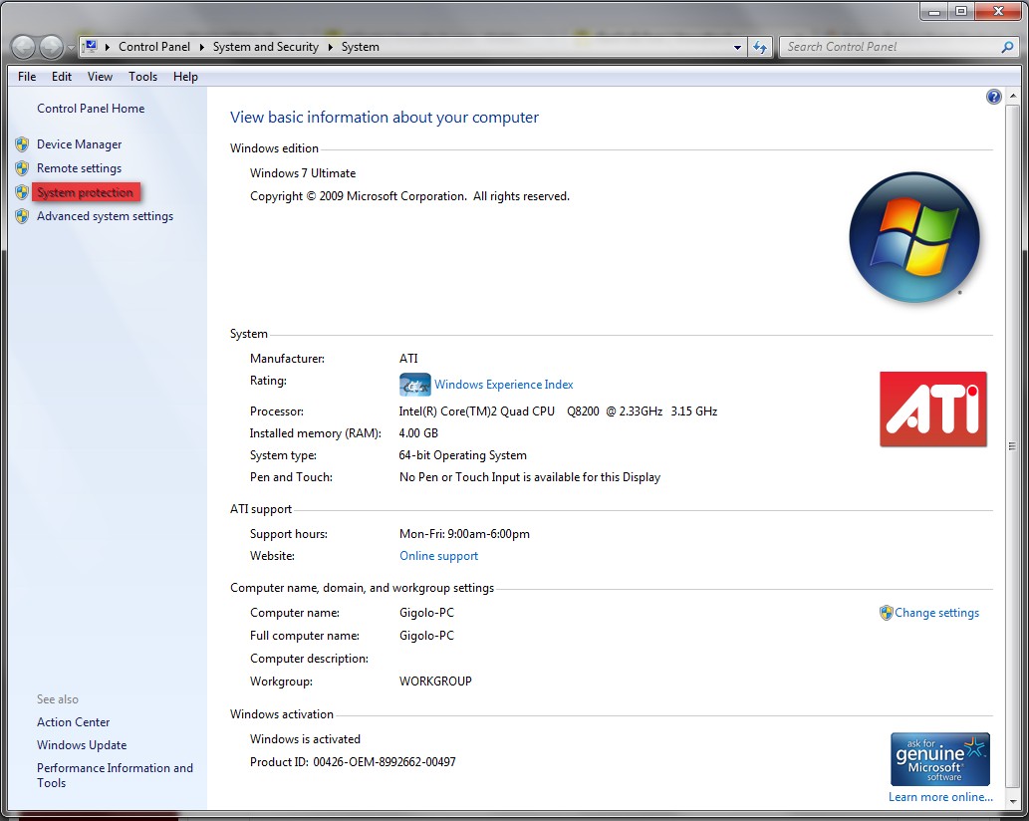Expand the recent pages dropdown arrow

point(71,48)
